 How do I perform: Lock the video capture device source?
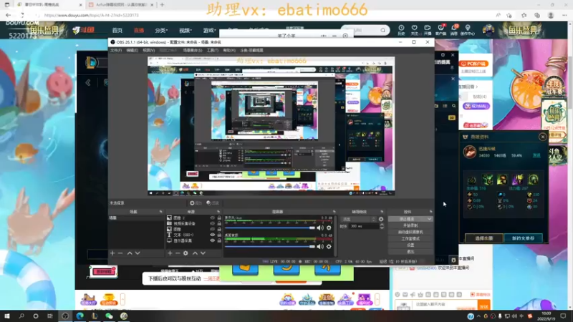point(219,223)
